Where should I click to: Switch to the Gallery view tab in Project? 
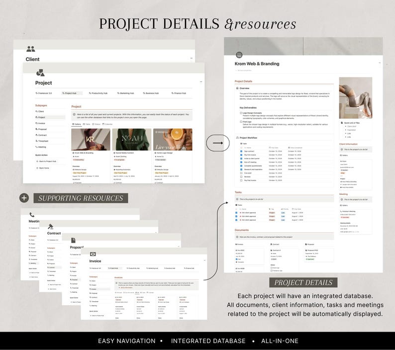pyautogui.click(x=77, y=124)
